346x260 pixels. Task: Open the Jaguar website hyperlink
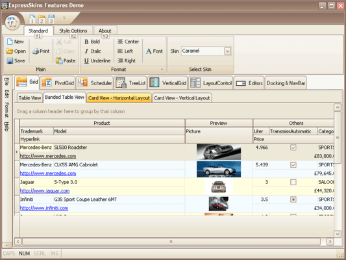[45, 190]
